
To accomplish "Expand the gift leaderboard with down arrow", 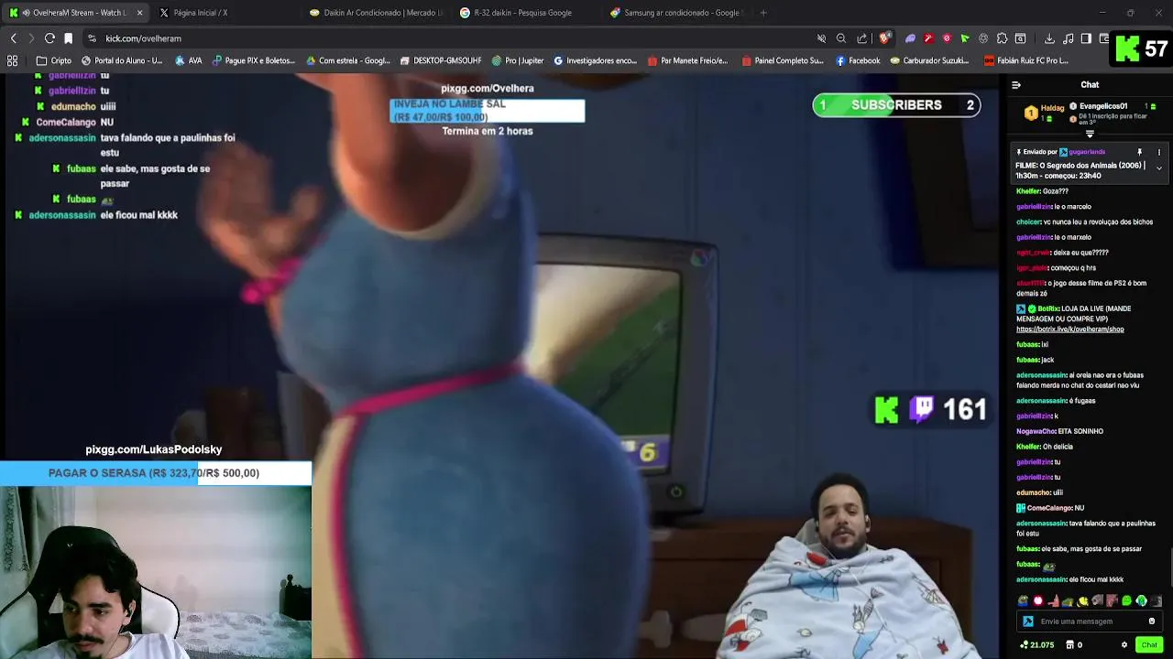I will [x=1090, y=135].
